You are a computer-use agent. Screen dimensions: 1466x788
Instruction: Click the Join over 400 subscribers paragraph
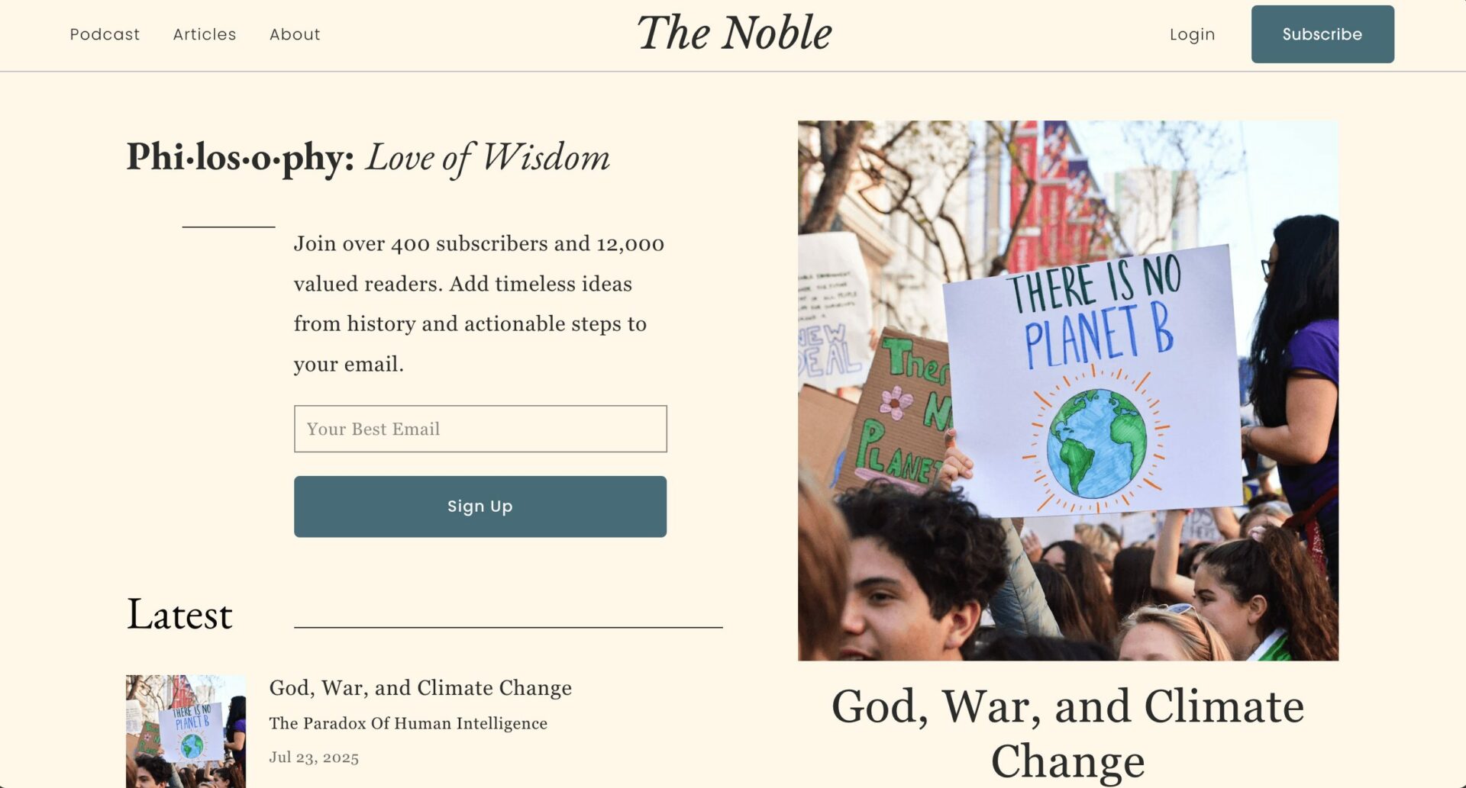[479, 304]
